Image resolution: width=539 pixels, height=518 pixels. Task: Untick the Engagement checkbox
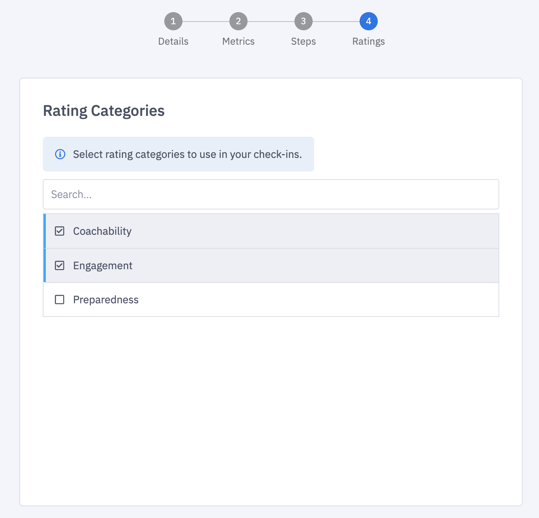(x=60, y=265)
